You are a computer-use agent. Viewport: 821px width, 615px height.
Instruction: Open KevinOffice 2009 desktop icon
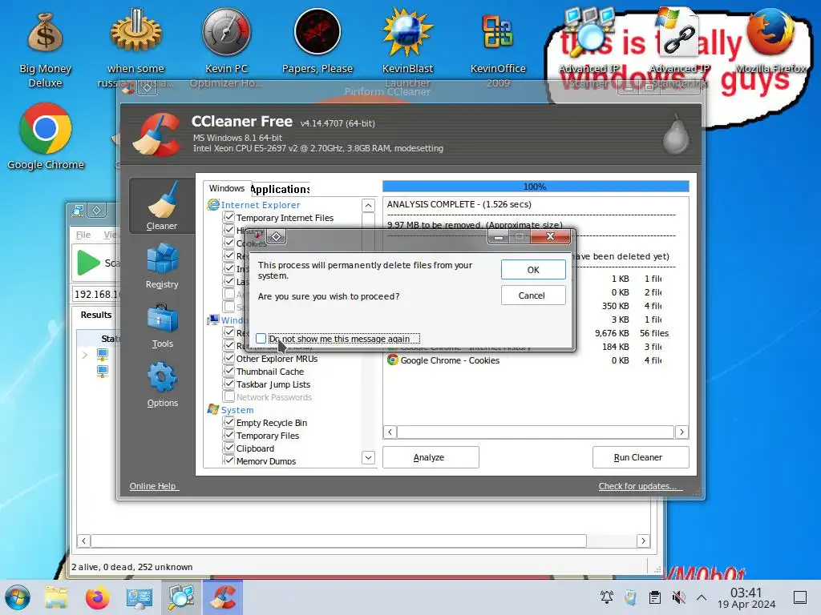pos(497,49)
